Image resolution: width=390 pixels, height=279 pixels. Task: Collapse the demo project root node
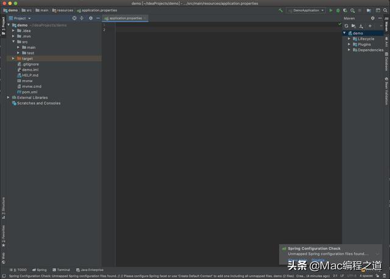coord(9,25)
